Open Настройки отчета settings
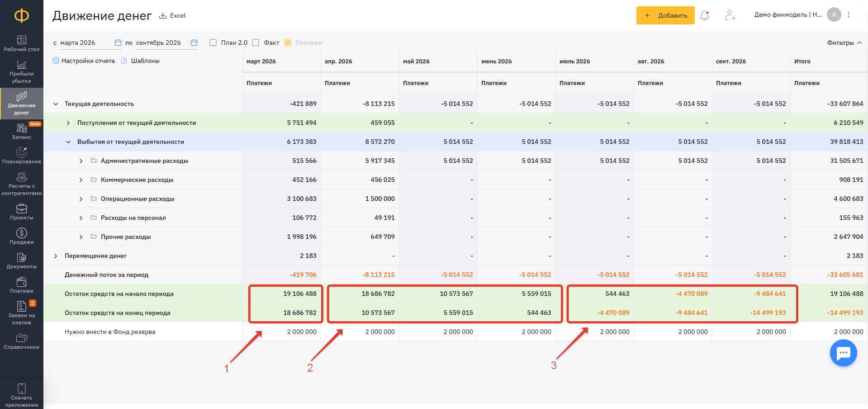The width and height of the screenshot is (868, 409). coord(84,61)
